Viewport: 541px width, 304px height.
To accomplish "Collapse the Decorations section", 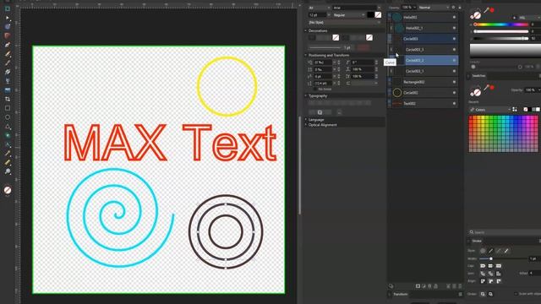I will click(x=306, y=30).
